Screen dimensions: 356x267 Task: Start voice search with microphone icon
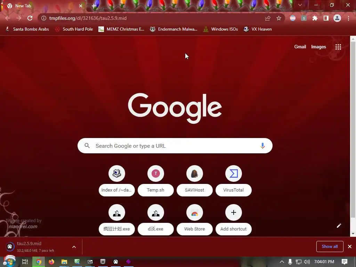[262, 146]
